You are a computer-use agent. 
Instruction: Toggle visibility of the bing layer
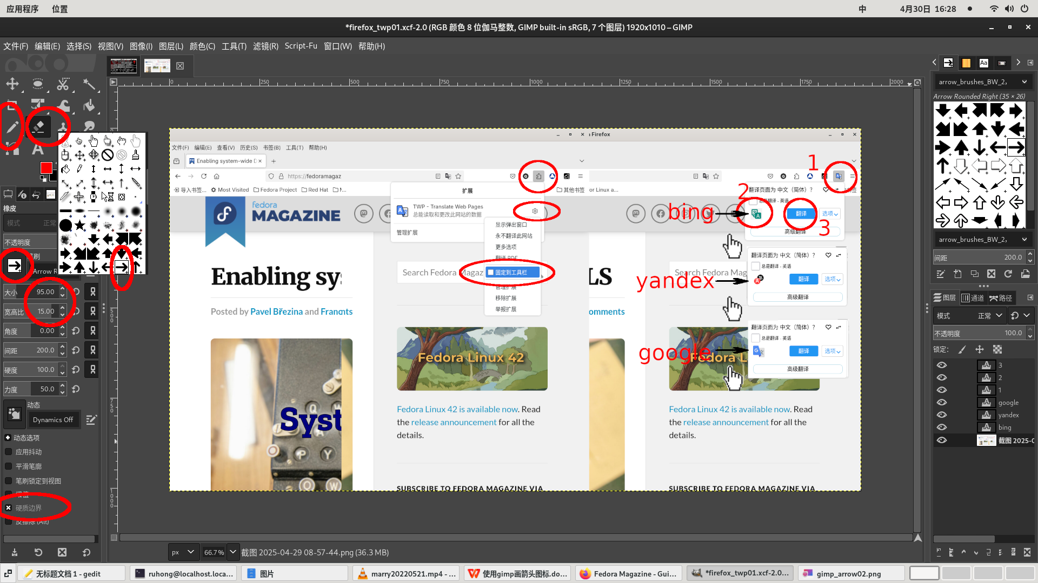tap(942, 427)
